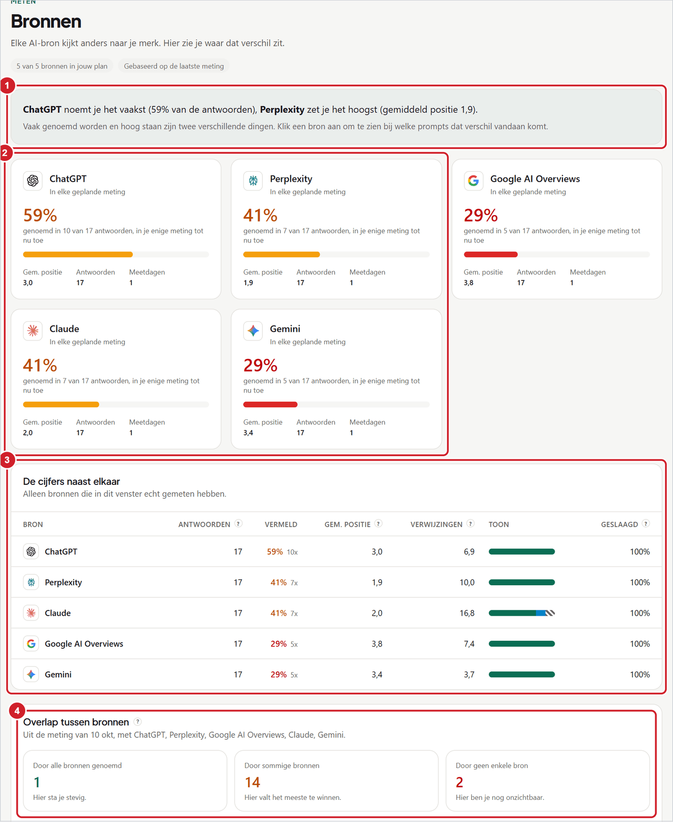Image resolution: width=673 pixels, height=822 pixels.
Task: Click the Perplexity icon in the table row
Action: 31,582
